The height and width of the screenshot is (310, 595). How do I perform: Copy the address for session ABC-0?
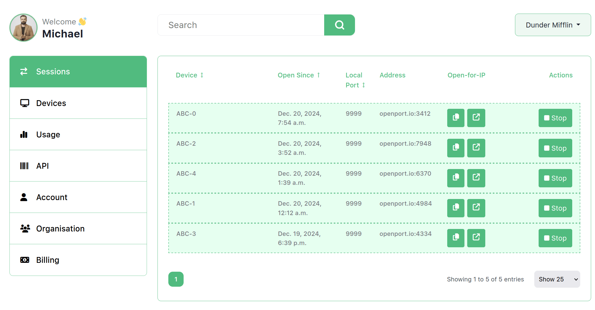[456, 118]
